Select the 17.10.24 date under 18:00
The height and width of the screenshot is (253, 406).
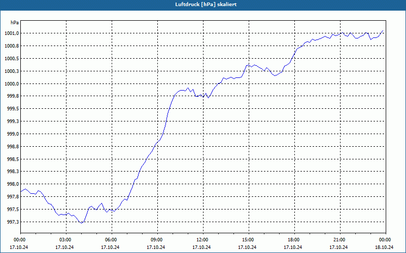(293, 247)
